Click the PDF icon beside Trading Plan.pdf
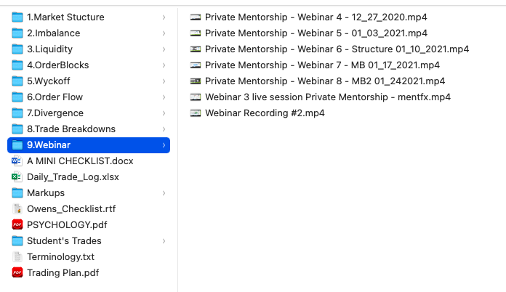 (x=17, y=272)
